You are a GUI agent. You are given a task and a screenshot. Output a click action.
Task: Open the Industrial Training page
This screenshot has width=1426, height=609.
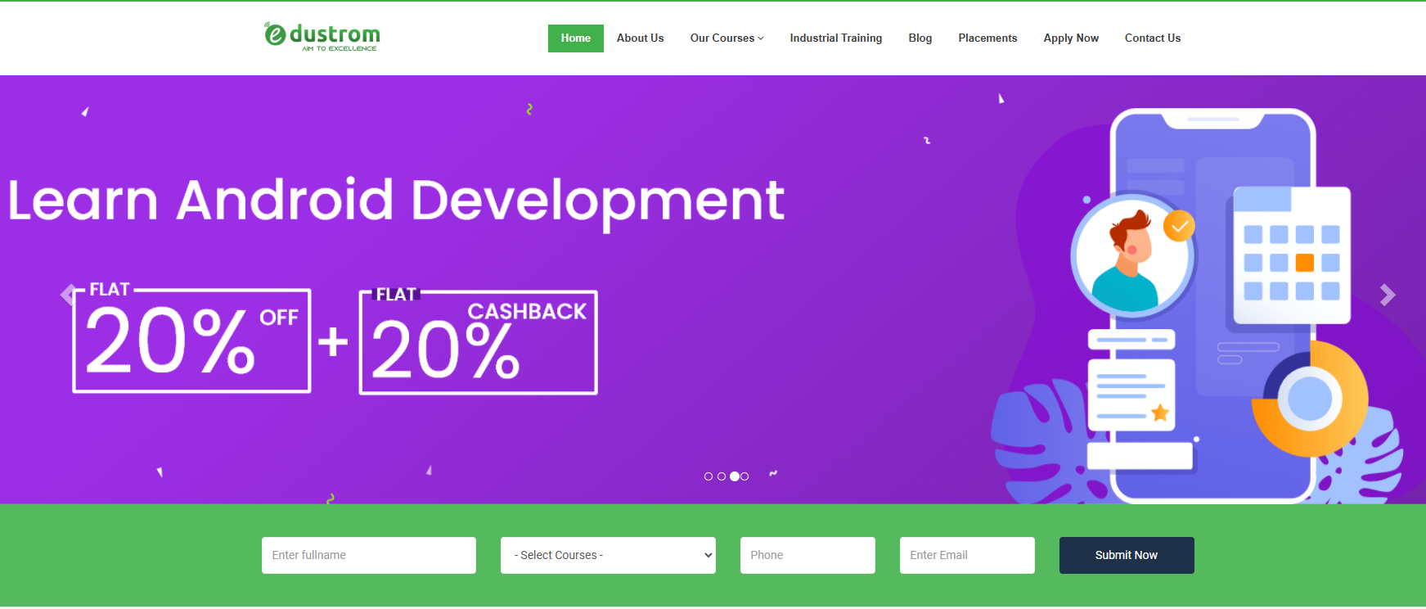coord(836,38)
